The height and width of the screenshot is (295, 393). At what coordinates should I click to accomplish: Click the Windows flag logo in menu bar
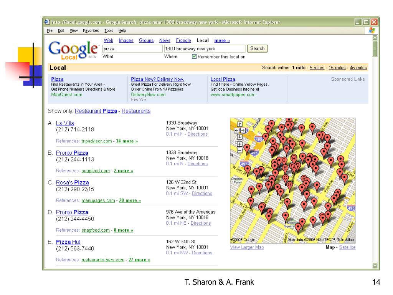(372, 30)
